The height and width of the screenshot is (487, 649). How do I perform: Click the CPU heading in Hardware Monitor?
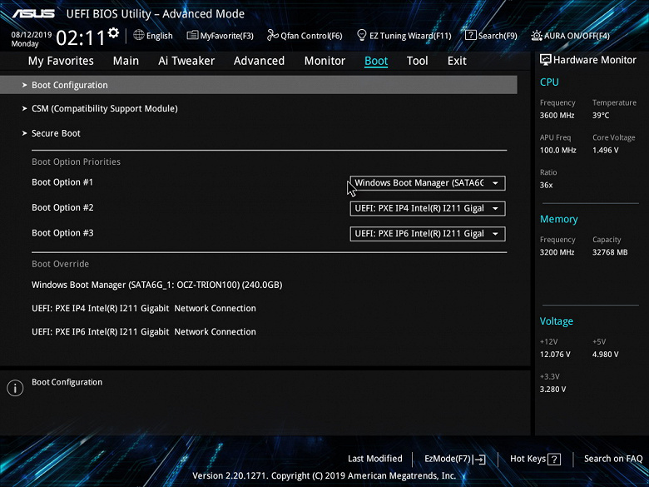point(549,82)
